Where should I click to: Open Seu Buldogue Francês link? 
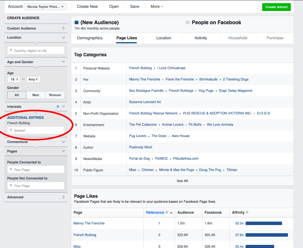coord(146,91)
